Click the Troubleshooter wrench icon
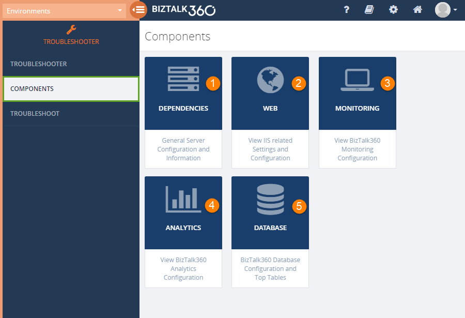 coord(71,29)
